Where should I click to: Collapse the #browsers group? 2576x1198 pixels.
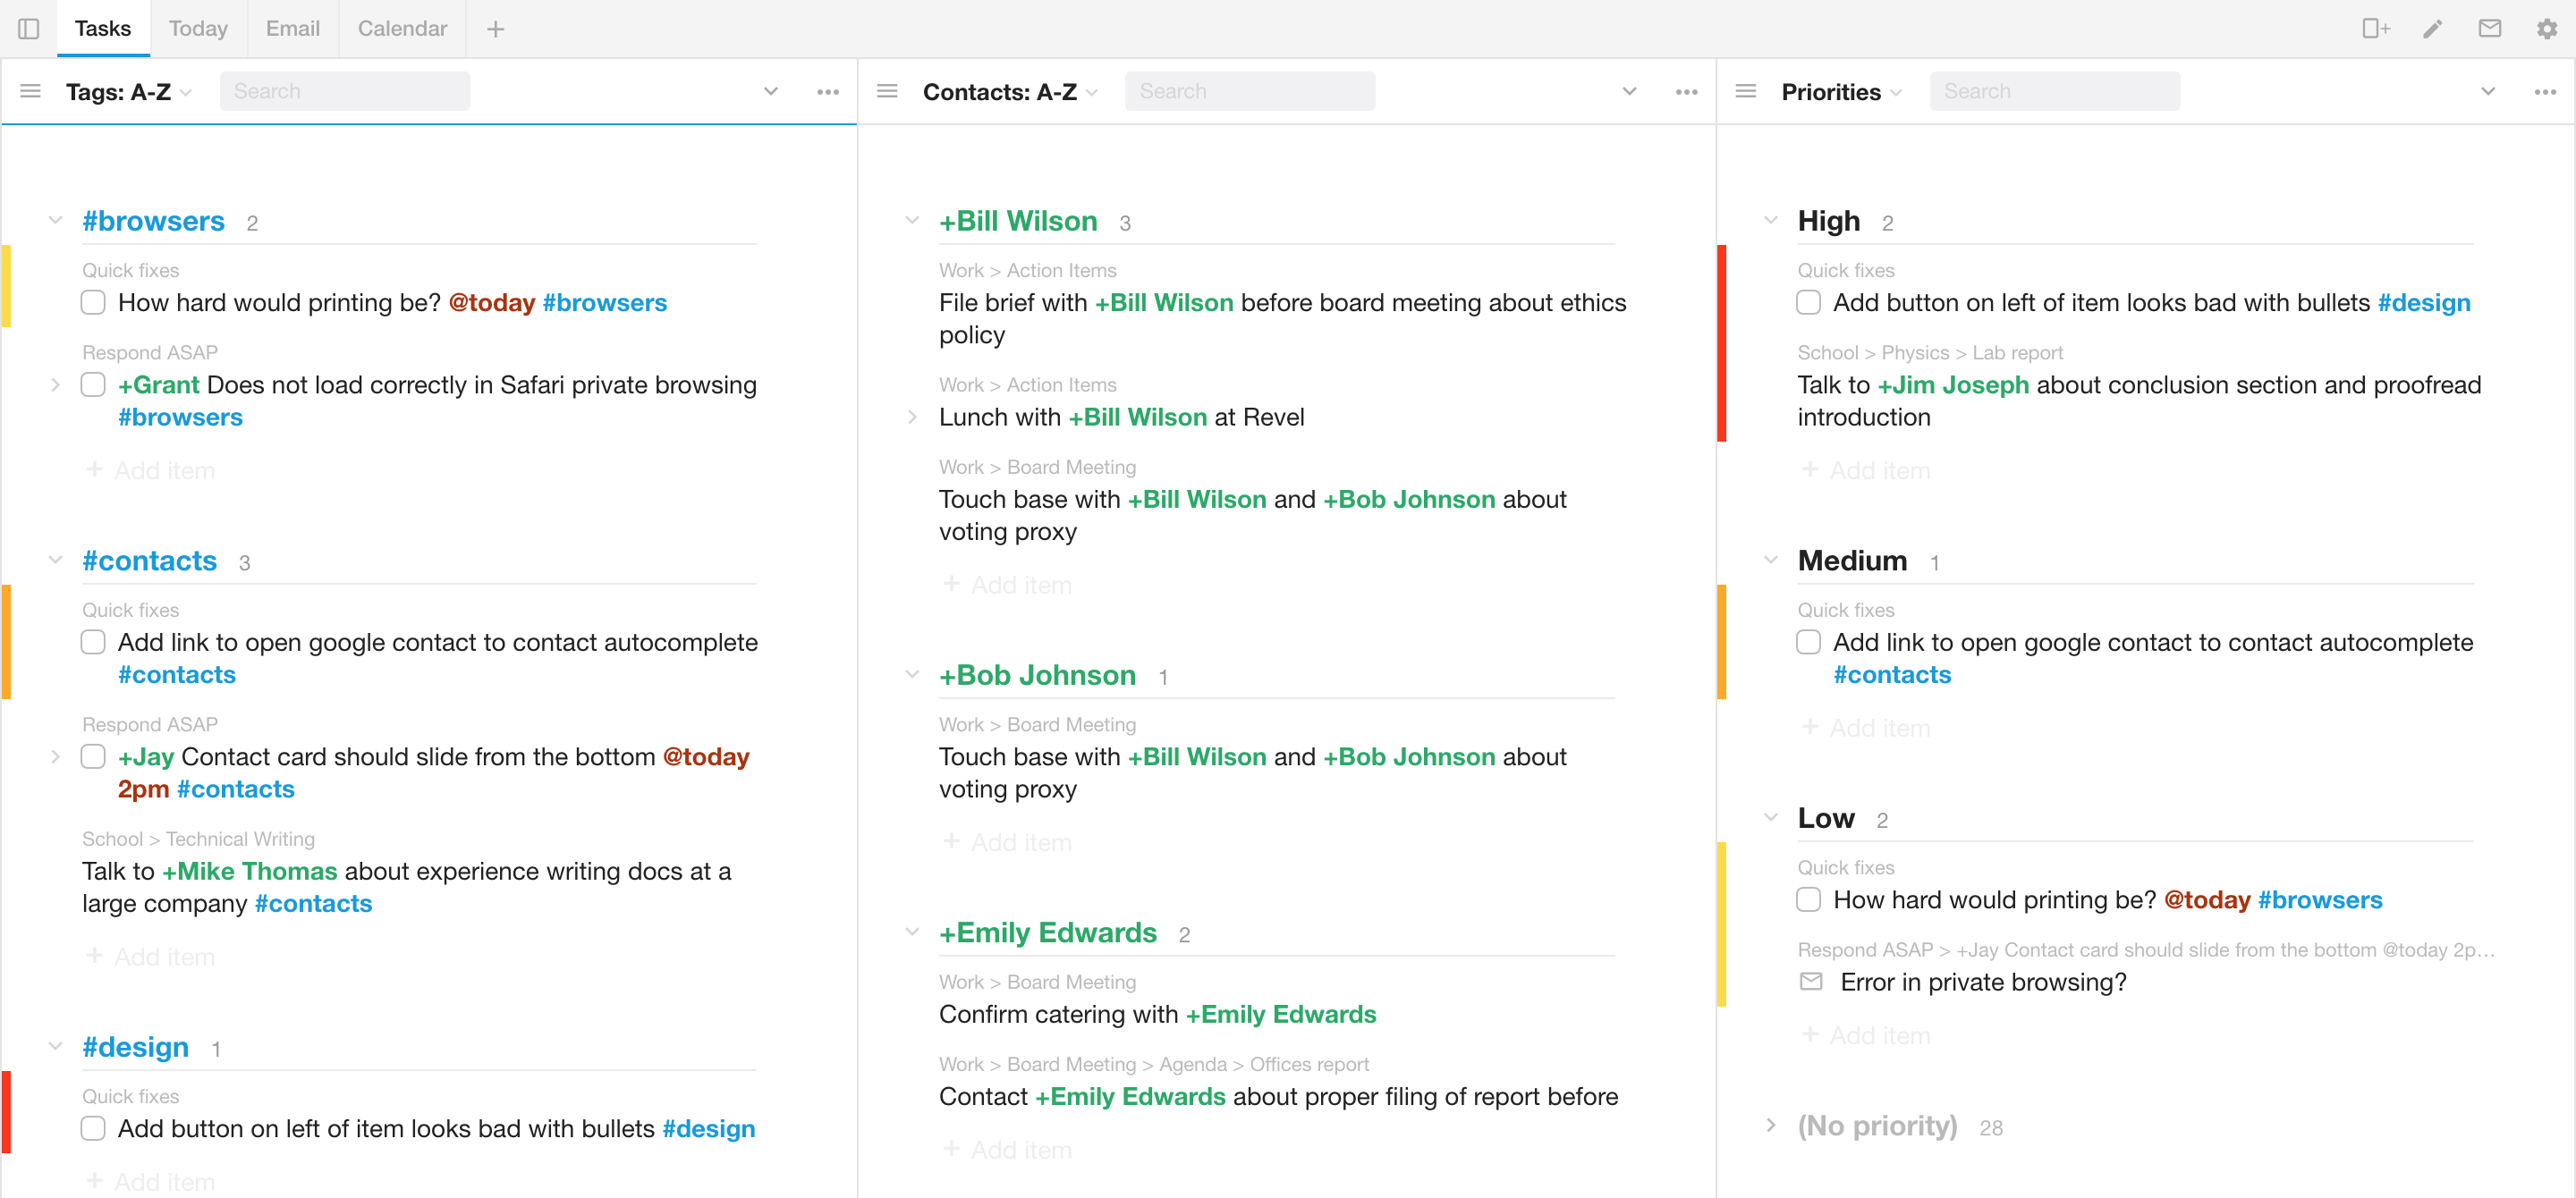(56, 221)
